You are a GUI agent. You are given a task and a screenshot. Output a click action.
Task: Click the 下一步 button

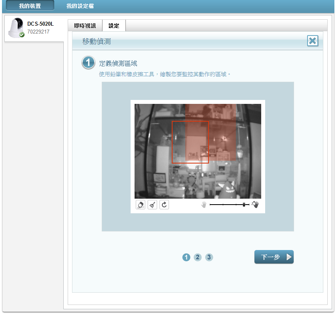pos(274,257)
